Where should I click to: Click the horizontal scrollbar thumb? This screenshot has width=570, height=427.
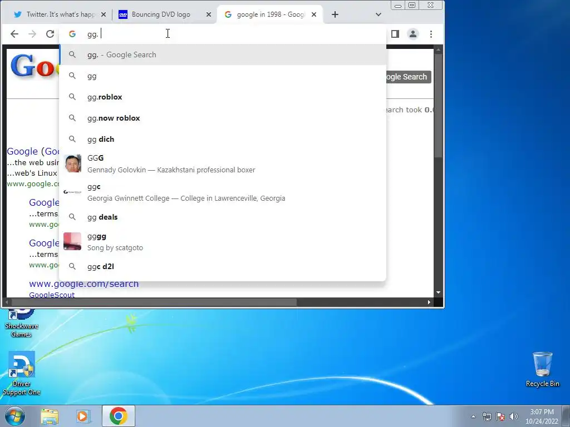(x=154, y=302)
